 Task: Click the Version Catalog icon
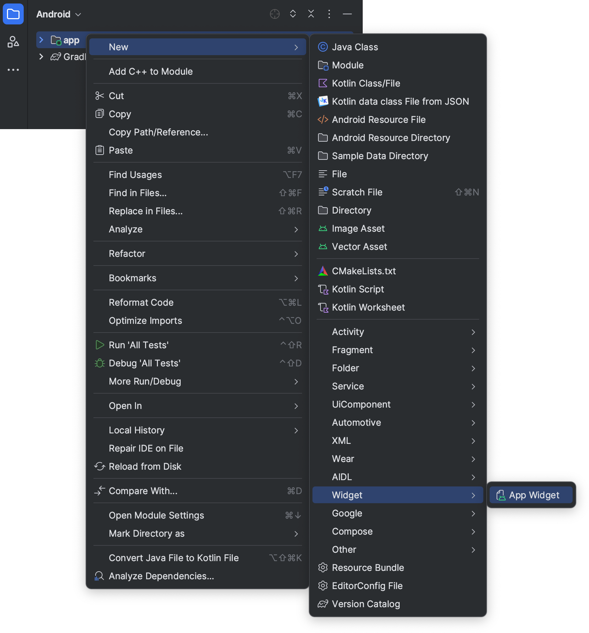[x=323, y=604]
